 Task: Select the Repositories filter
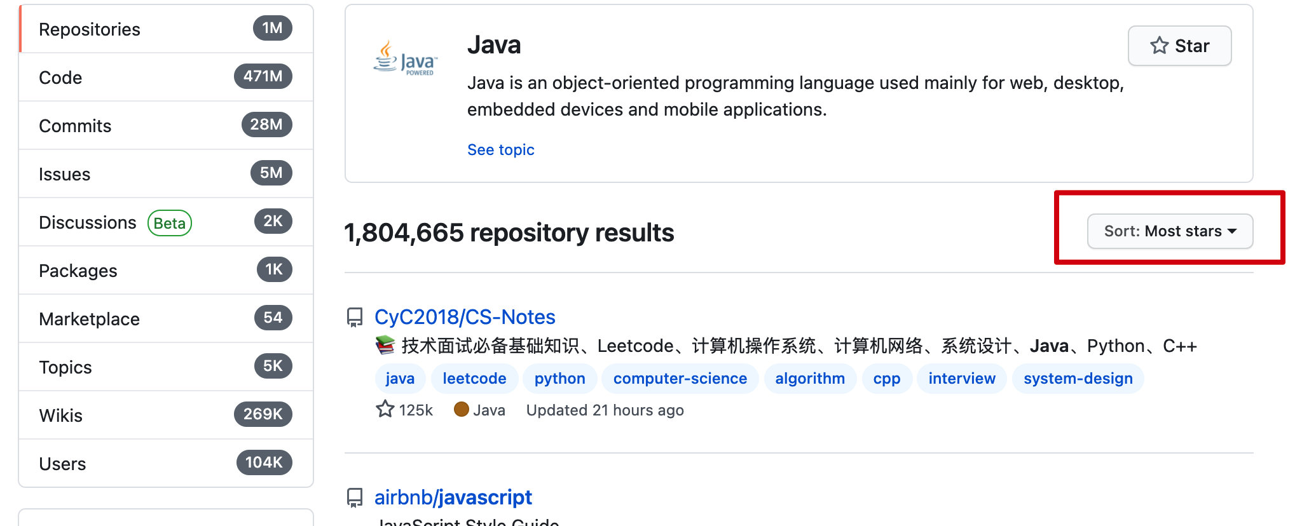90,29
